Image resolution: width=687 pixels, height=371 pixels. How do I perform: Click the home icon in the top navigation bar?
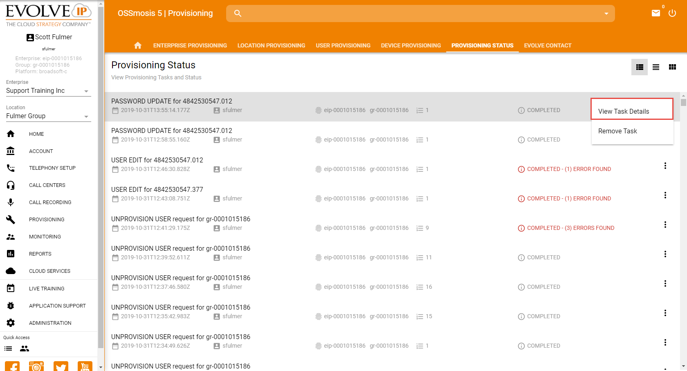coord(138,45)
